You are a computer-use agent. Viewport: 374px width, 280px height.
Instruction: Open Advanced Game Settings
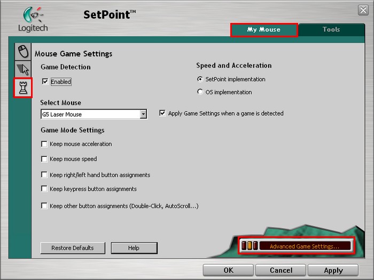[305, 246]
